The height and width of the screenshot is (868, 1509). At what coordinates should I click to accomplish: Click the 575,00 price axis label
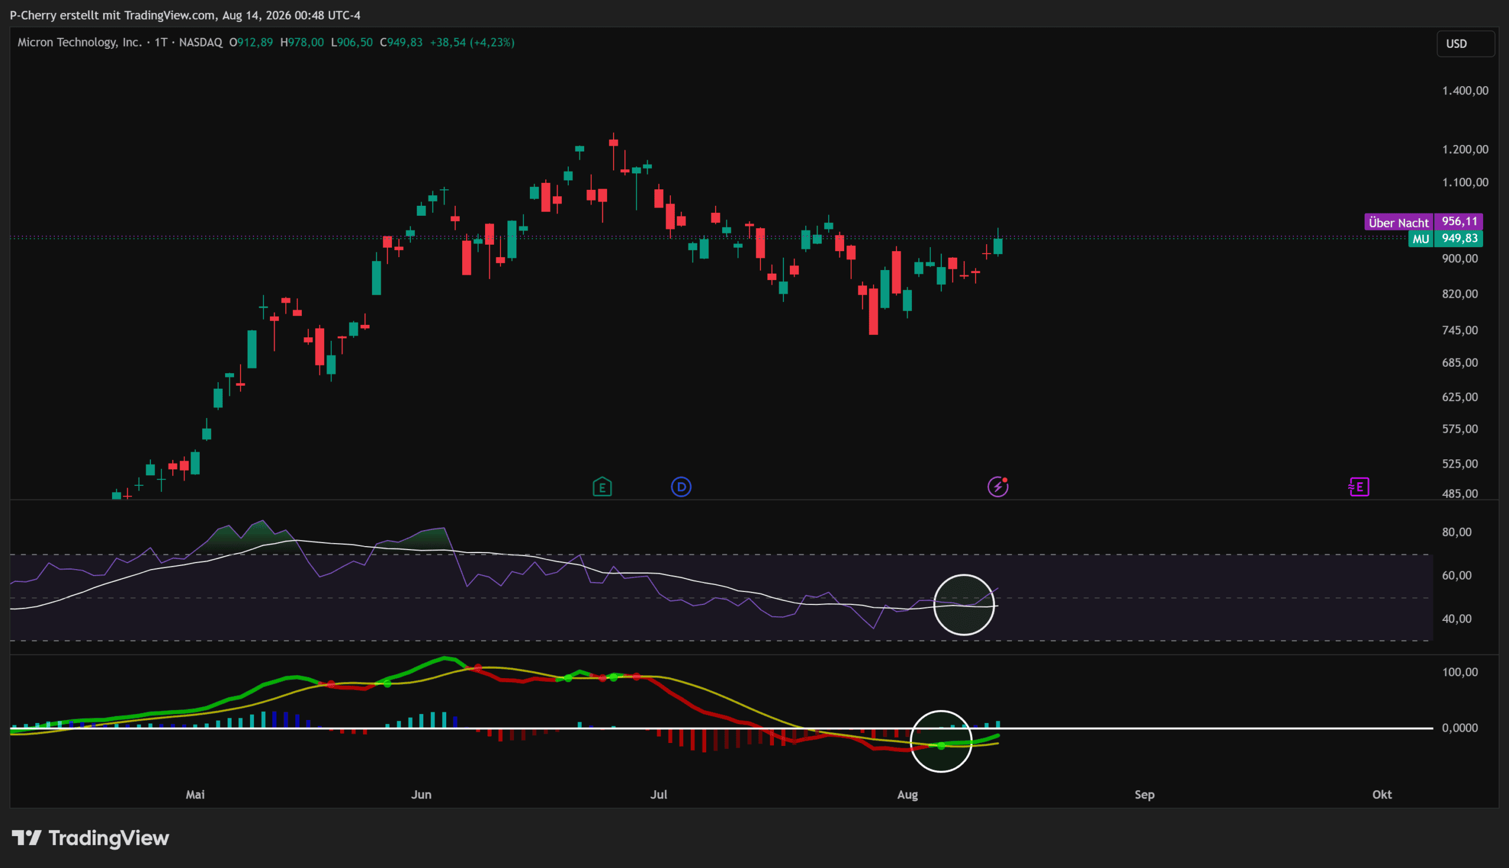[1459, 429]
